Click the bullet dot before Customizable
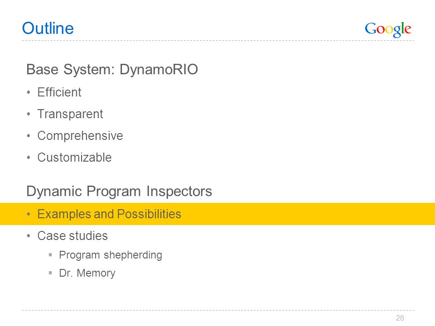Screen dimensions: 435x326 (x=29, y=158)
